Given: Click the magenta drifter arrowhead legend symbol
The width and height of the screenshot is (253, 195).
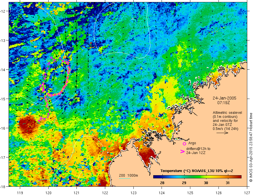Looking at the screenshot, I should (x=182, y=151).
